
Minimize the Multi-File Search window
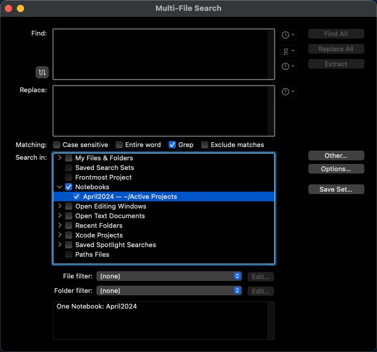point(20,8)
